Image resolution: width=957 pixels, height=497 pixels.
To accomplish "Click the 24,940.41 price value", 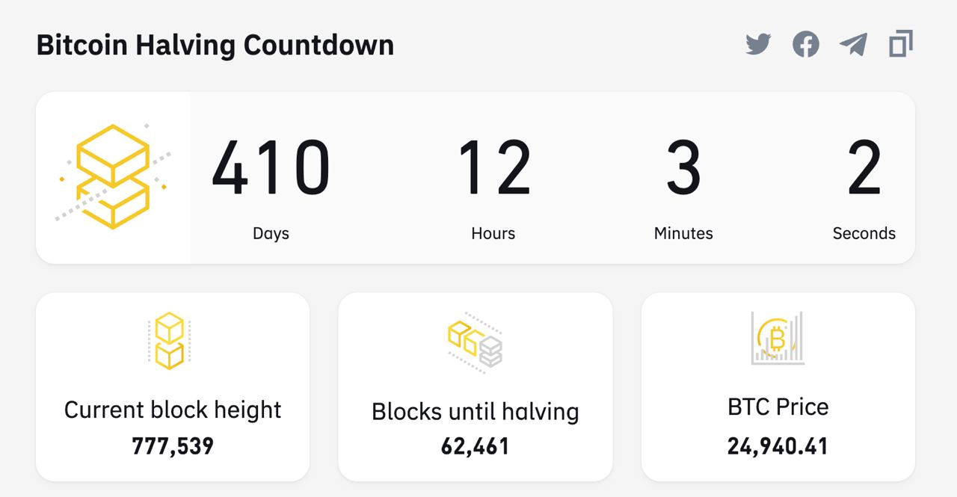I will coord(778,446).
